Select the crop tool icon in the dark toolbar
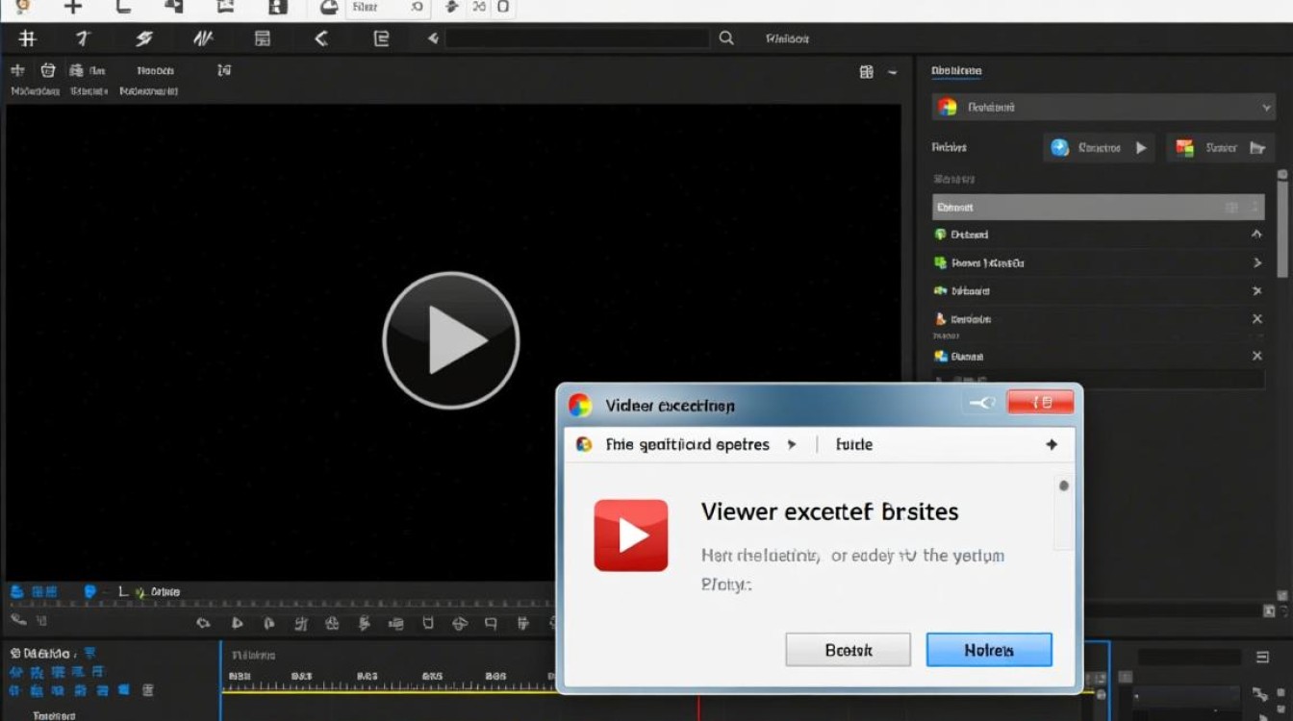 point(28,38)
